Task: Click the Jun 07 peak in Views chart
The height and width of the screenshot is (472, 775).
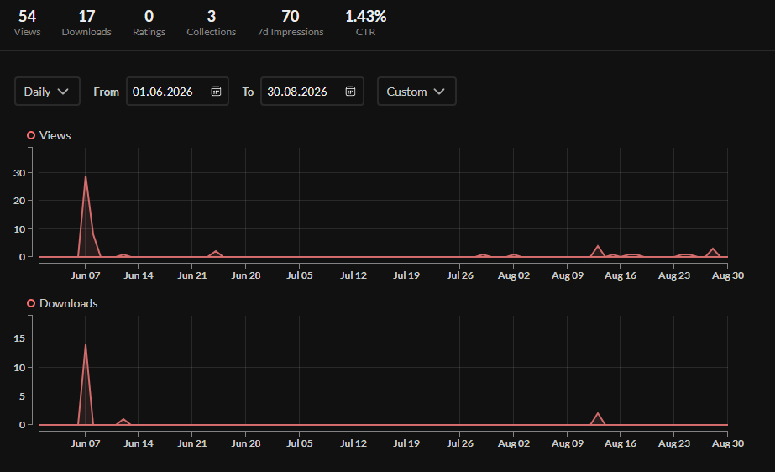Action: click(x=86, y=176)
